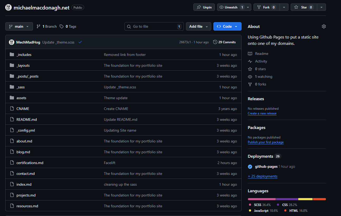Click the blog.md file icon
341x216 pixels.
[12, 152]
